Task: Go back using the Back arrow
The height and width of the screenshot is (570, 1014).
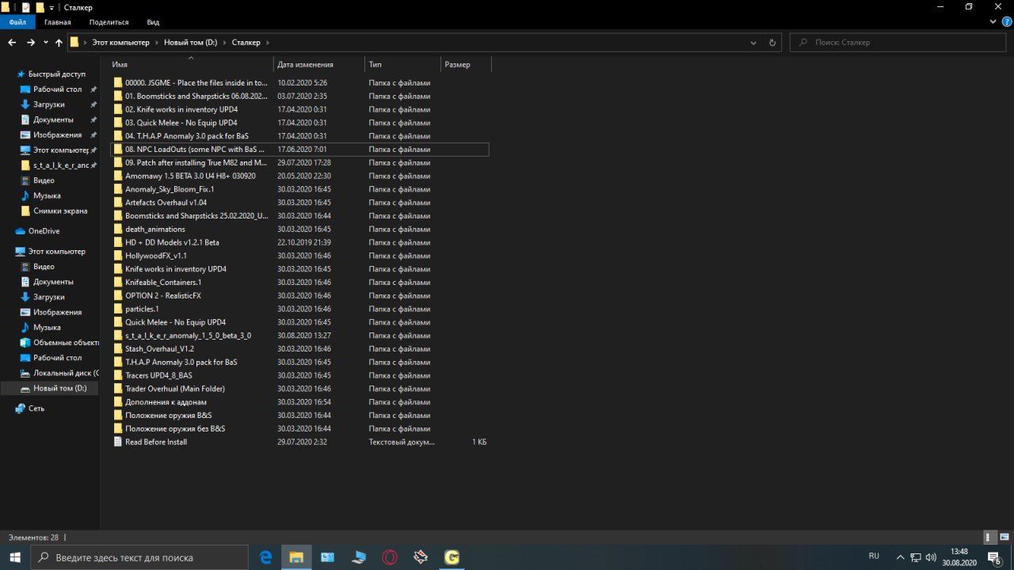Action: click(x=12, y=43)
